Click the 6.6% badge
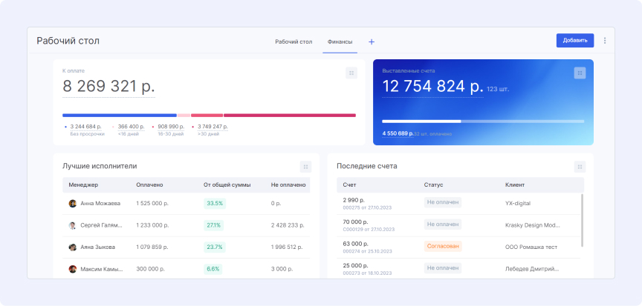Screen dimensions: 642x306 [213, 269]
